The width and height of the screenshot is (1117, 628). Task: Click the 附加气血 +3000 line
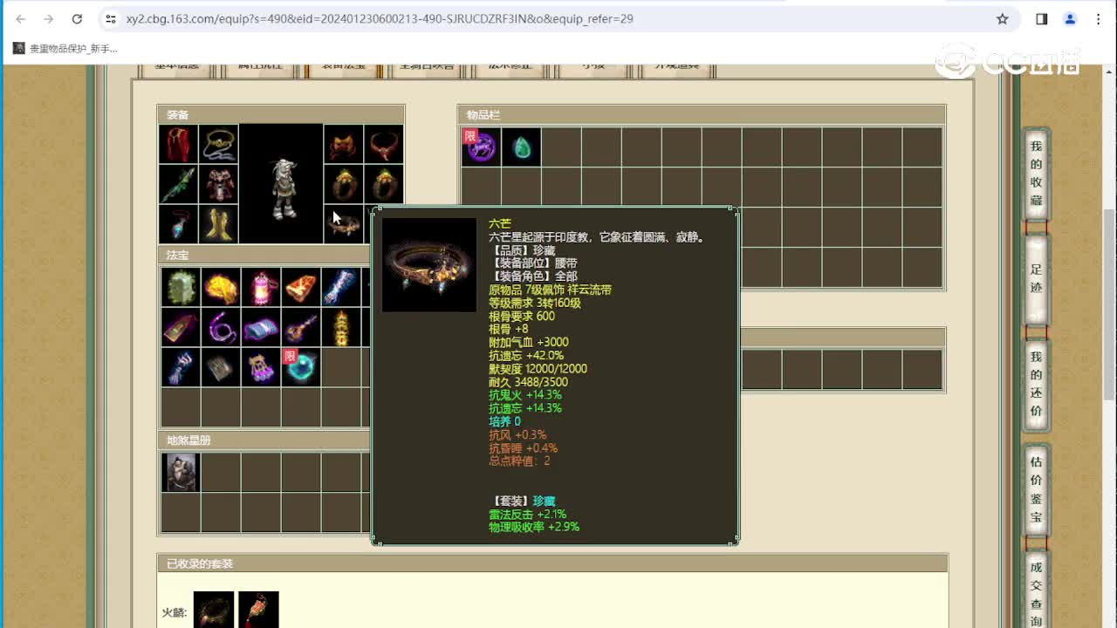[529, 342]
